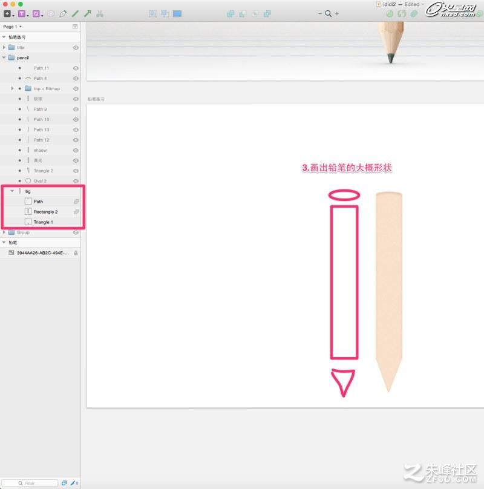Hide the Oval 2 layer
Screen dimensions: 484x489
point(76,181)
